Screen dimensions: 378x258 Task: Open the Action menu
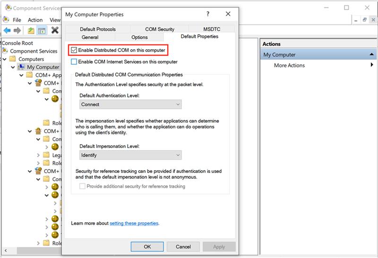tap(35, 20)
